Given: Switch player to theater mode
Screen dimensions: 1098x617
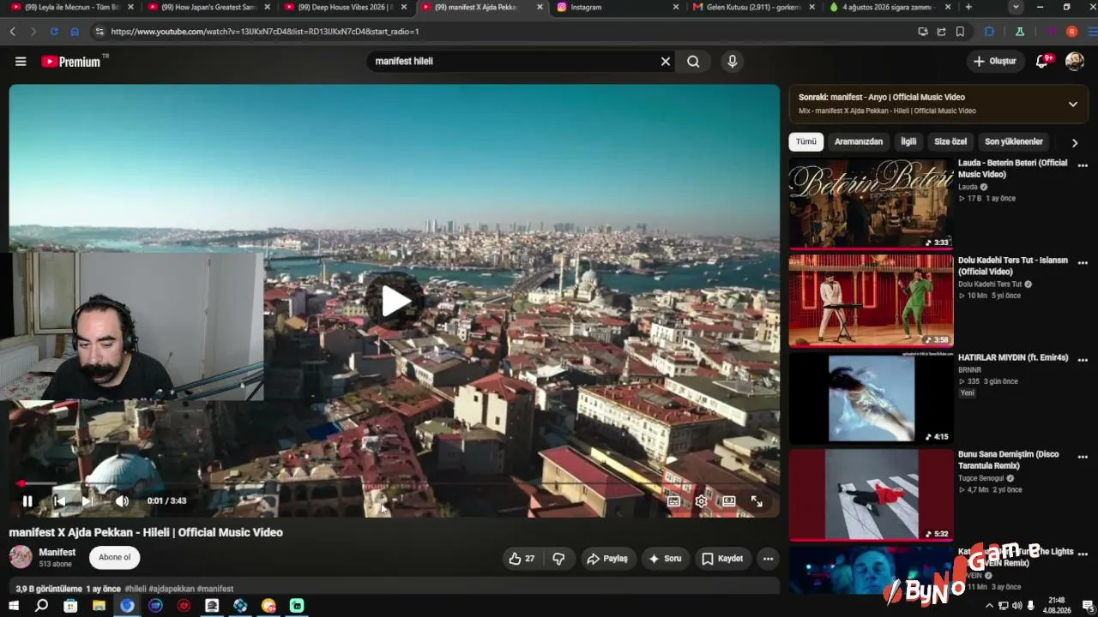Looking at the screenshot, I should click(729, 501).
